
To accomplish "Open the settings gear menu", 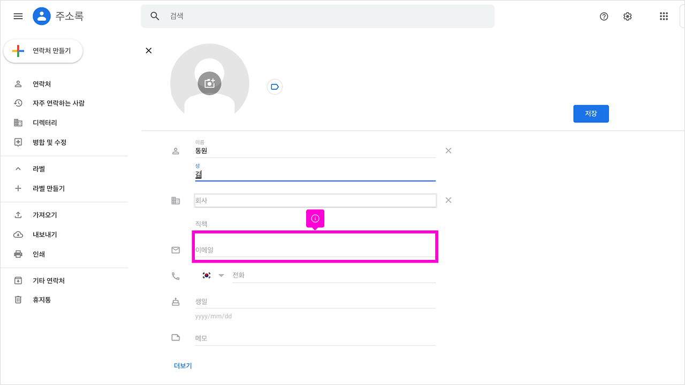I will coord(628,17).
